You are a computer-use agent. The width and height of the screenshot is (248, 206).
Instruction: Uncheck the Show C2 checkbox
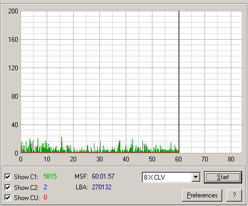pos(8,187)
